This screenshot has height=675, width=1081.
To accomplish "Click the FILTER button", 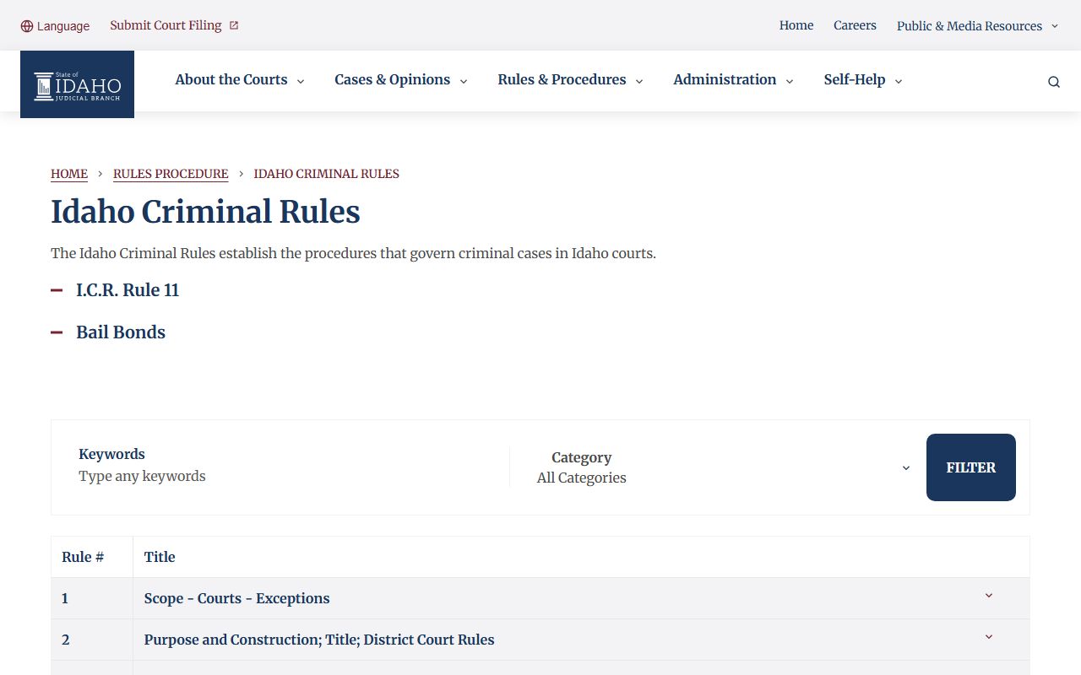I will (x=971, y=467).
